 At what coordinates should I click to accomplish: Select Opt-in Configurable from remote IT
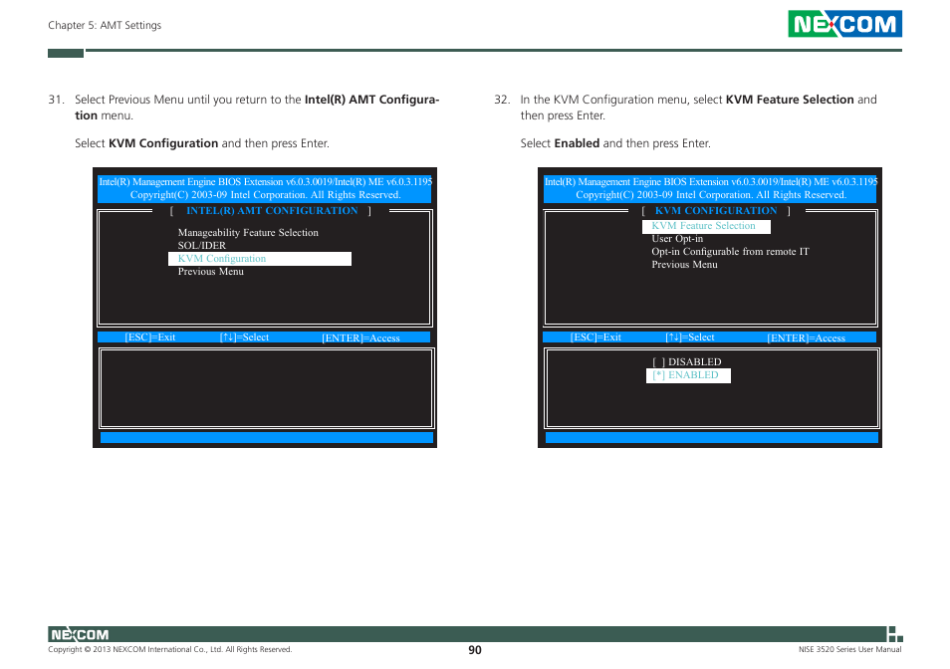pyautogui.click(x=730, y=251)
